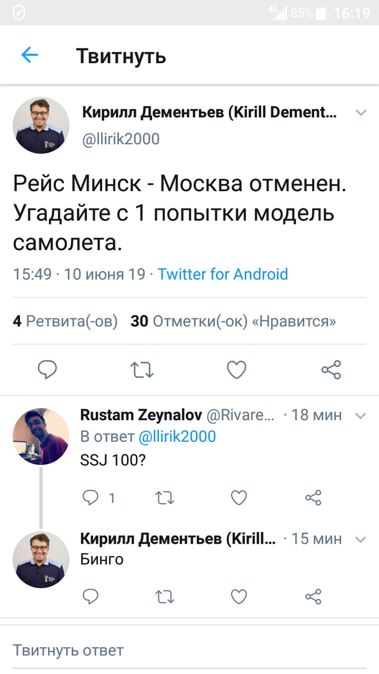Share the "Бинго" reply
The width and height of the screenshot is (379, 674).
tap(313, 597)
